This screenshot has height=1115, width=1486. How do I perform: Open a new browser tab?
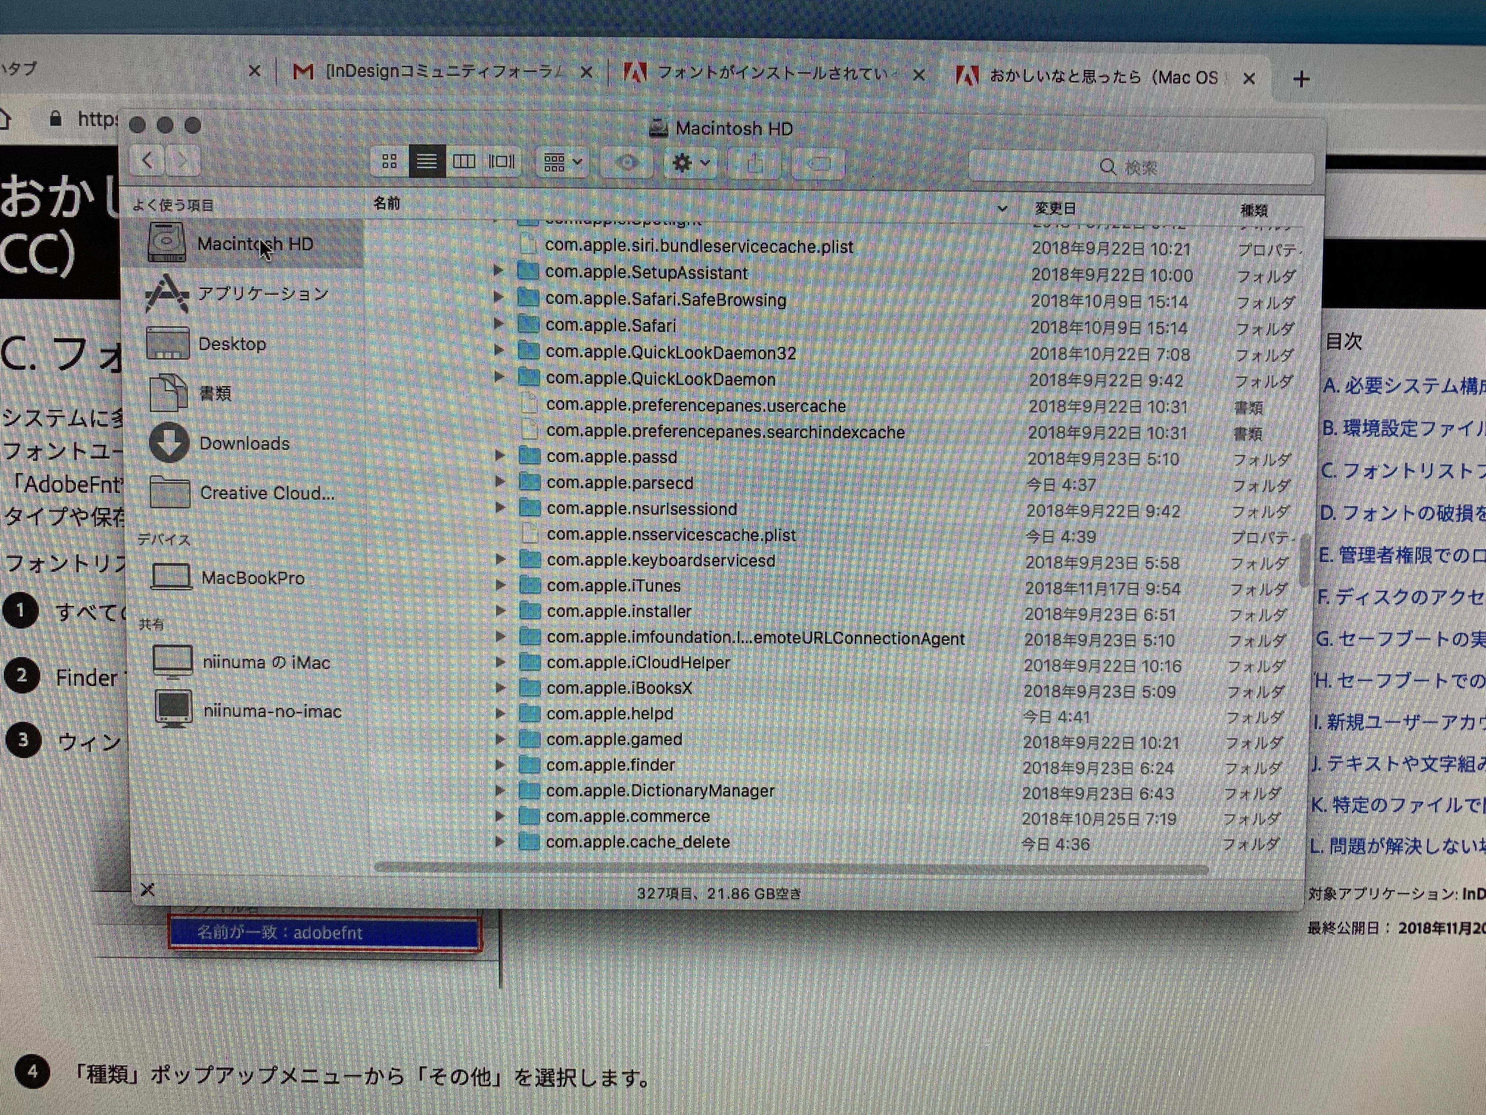1301,79
